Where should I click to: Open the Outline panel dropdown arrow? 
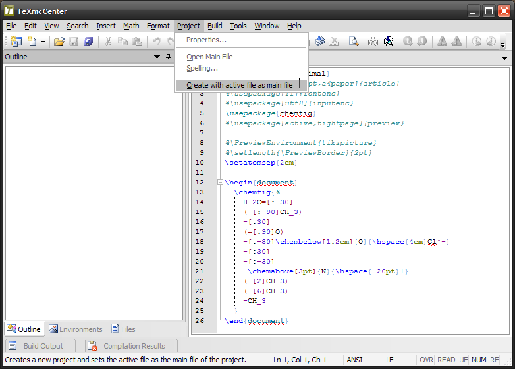[x=157, y=57]
